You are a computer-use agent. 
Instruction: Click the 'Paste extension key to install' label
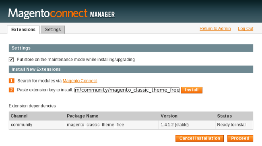[45, 90]
